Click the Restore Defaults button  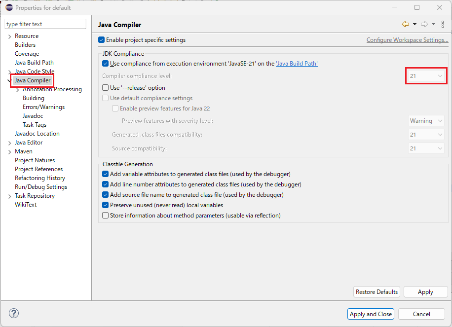pos(377,291)
